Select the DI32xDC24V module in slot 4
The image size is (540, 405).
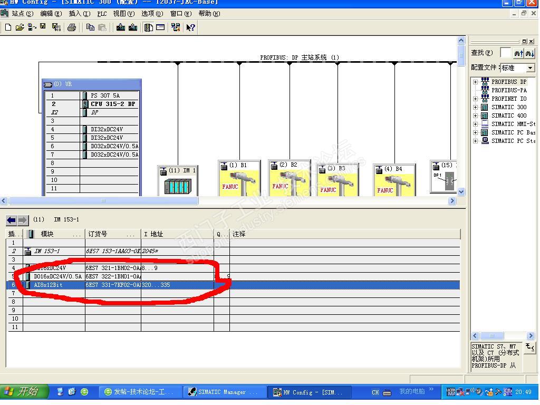pos(92,129)
